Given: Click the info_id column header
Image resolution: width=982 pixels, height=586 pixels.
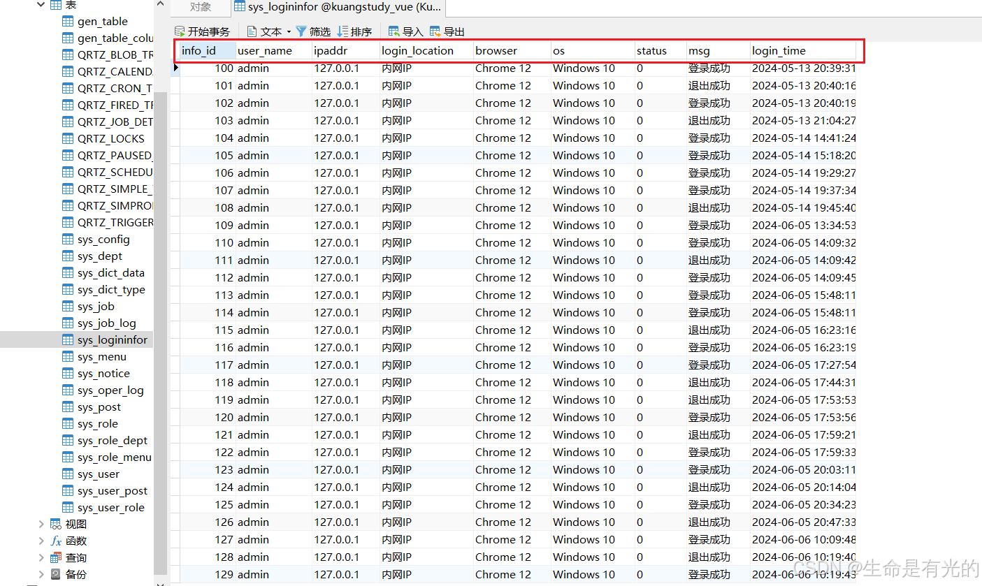Looking at the screenshot, I should (208, 50).
